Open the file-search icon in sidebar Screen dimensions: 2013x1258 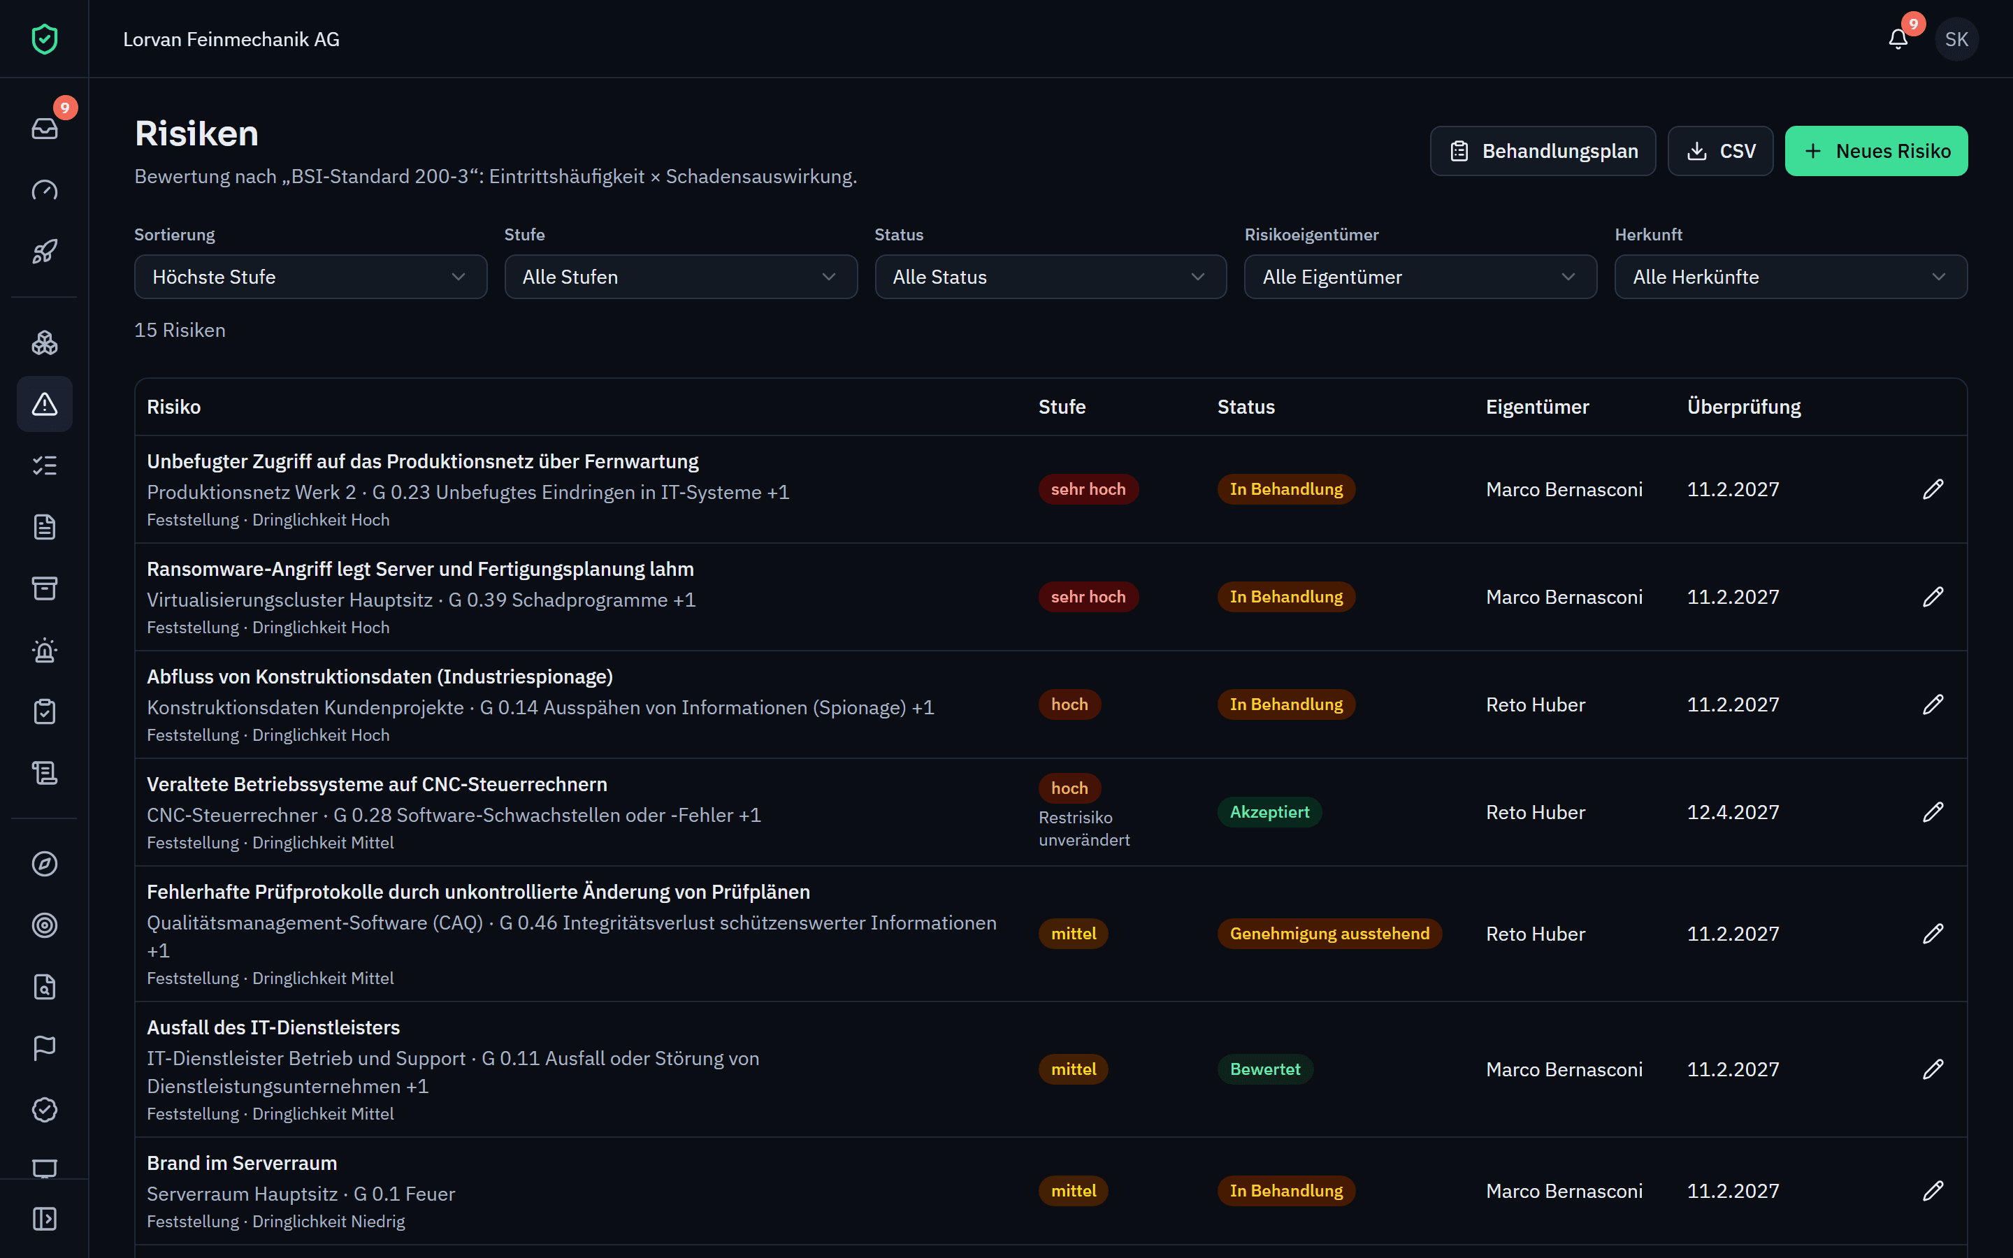coord(44,987)
